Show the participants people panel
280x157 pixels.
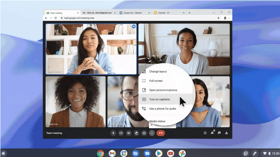coord(212,133)
